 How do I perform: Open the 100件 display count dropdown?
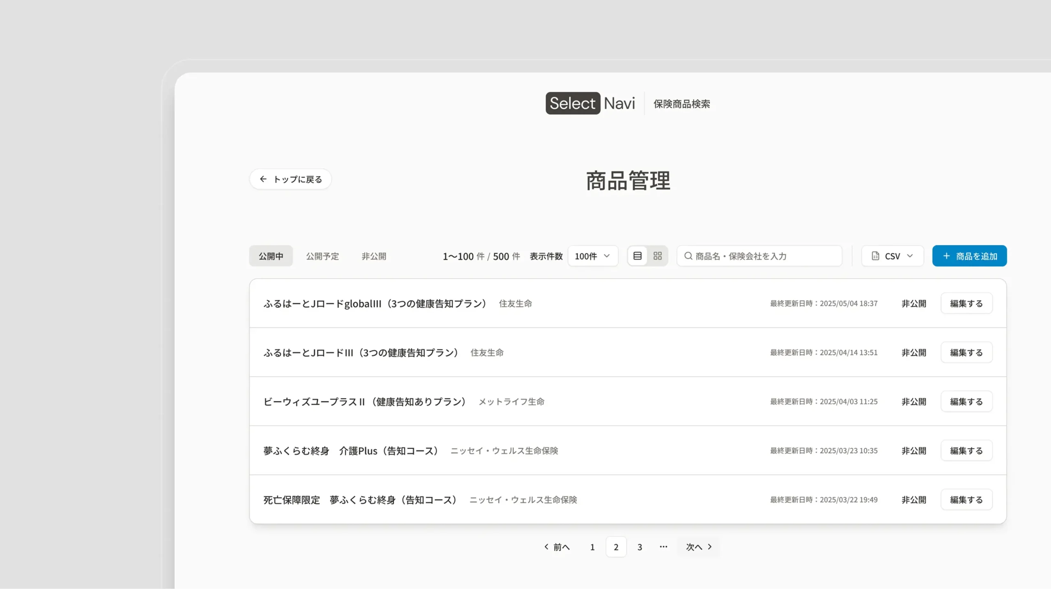point(592,256)
